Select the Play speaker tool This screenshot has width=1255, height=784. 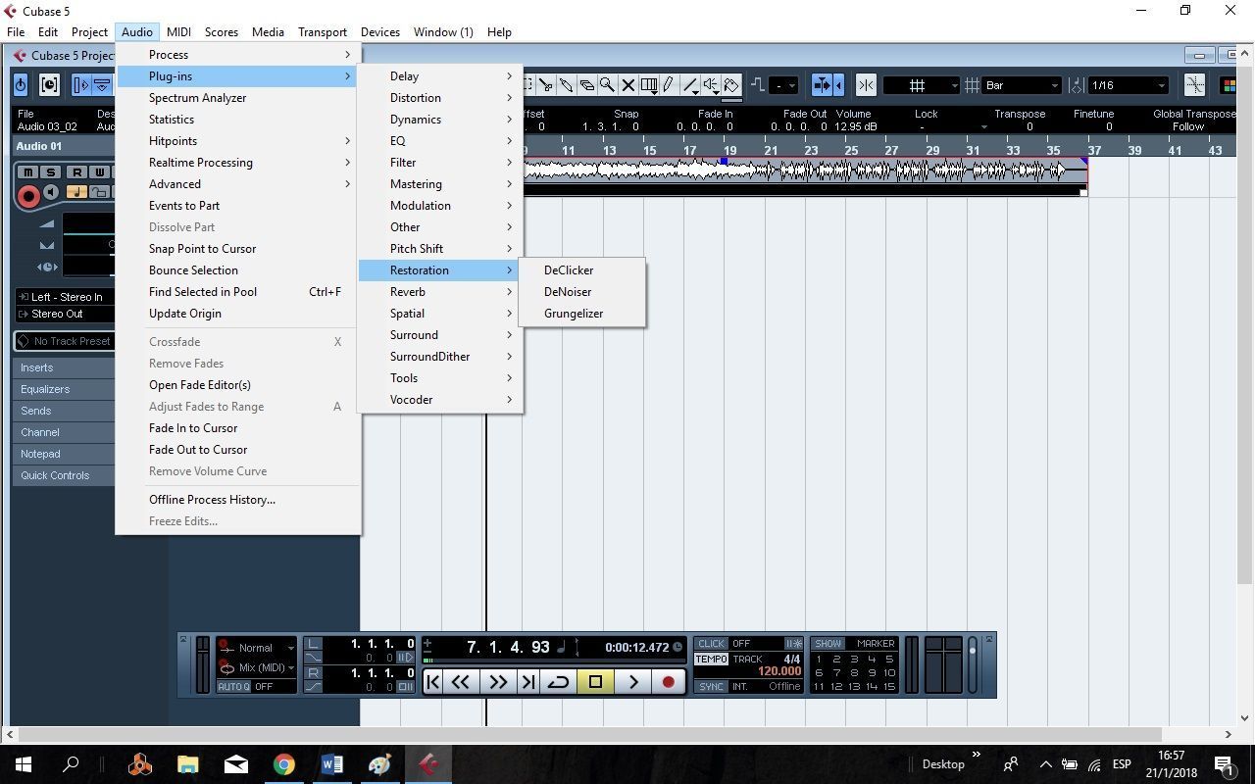pyautogui.click(x=711, y=85)
